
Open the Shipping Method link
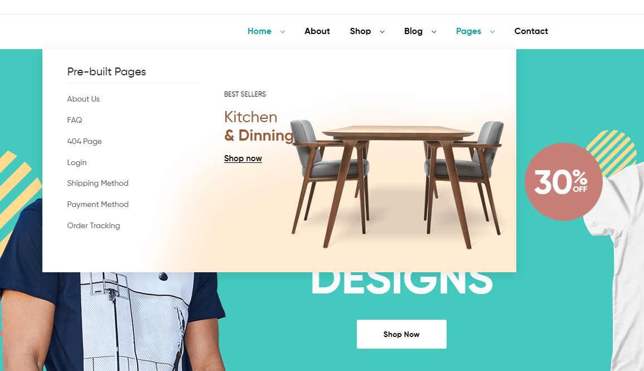(x=98, y=183)
